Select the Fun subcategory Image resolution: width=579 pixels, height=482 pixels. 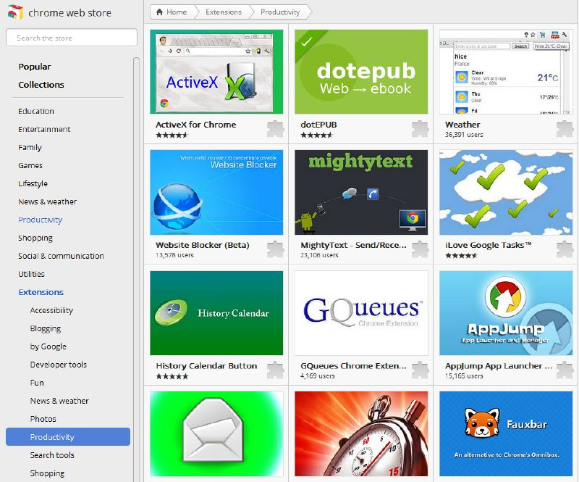point(37,383)
